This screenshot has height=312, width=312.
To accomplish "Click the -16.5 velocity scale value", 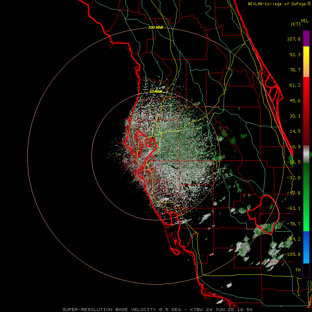I will coord(294,162).
